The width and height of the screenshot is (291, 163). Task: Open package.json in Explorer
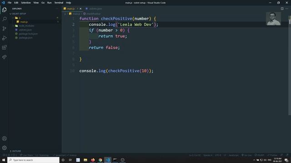point(25,38)
